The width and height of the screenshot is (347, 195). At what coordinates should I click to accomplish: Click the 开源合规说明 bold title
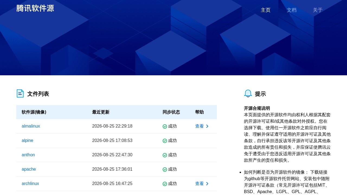[x=257, y=108]
